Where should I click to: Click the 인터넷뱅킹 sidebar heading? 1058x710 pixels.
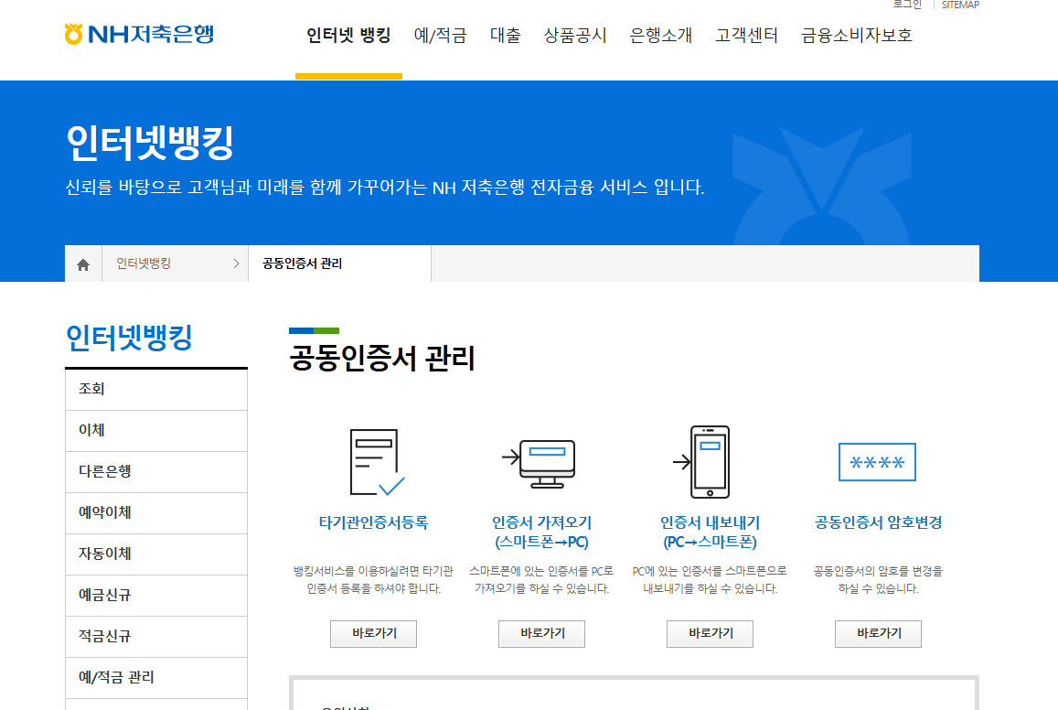coord(129,339)
